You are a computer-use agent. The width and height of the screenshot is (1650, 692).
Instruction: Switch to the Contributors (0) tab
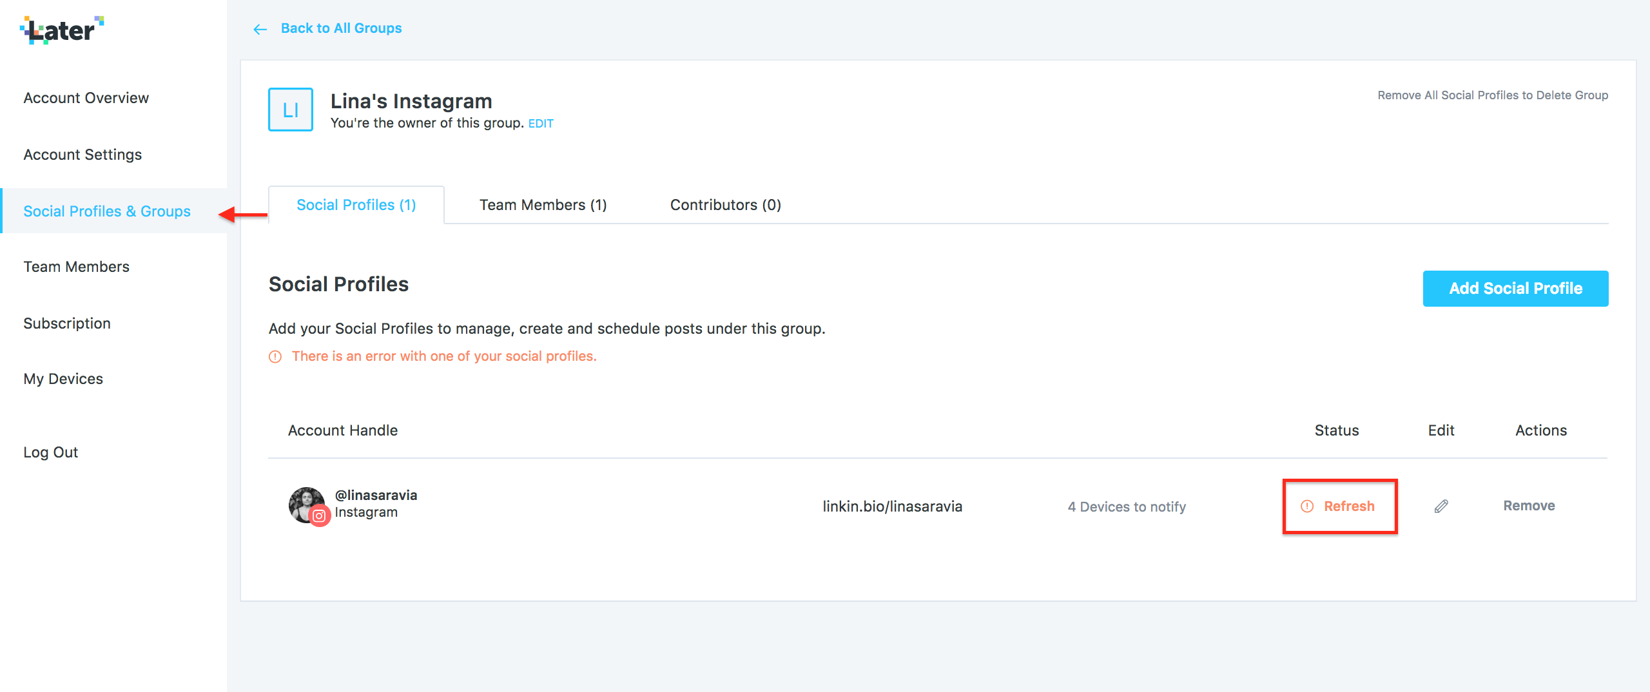click(x=726, y=205)
